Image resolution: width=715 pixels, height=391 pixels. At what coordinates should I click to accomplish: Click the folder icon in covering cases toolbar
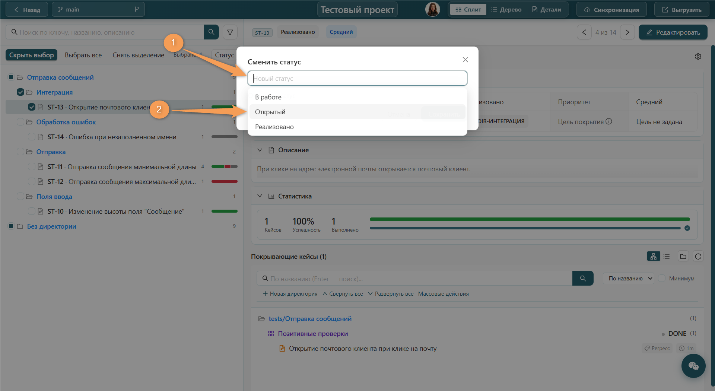pyautogui.click(x=683, y=256)
